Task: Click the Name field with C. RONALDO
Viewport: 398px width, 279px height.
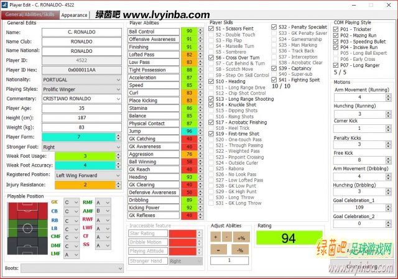Action: pos(81,32)
